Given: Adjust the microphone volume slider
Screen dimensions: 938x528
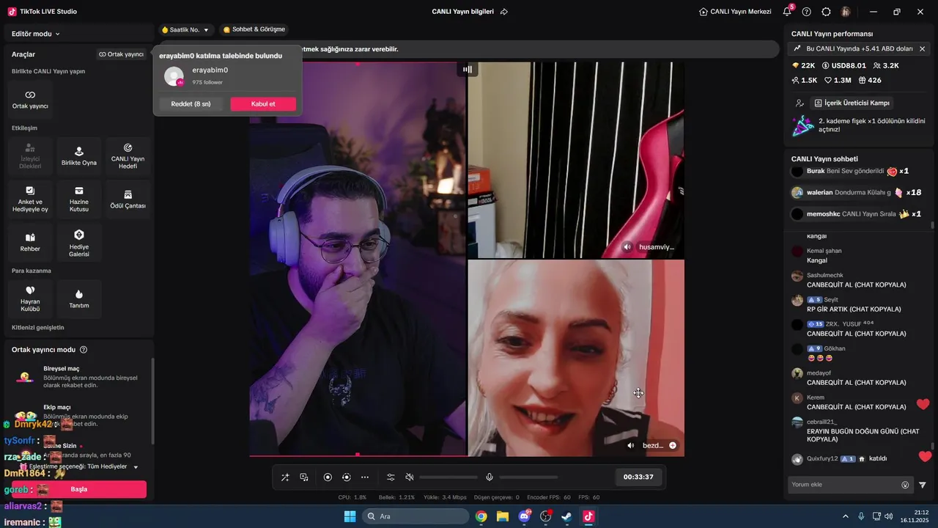Looking at the screenshot, I should click(x=528, y=477).
